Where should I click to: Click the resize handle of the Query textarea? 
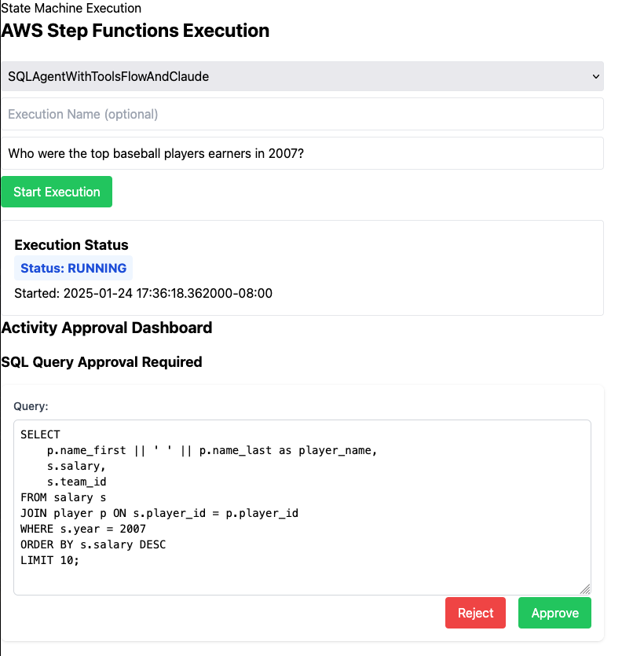point(585,589)
